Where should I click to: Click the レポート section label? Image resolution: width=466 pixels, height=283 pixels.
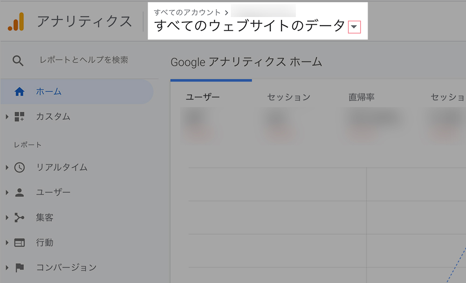point(27,145)
